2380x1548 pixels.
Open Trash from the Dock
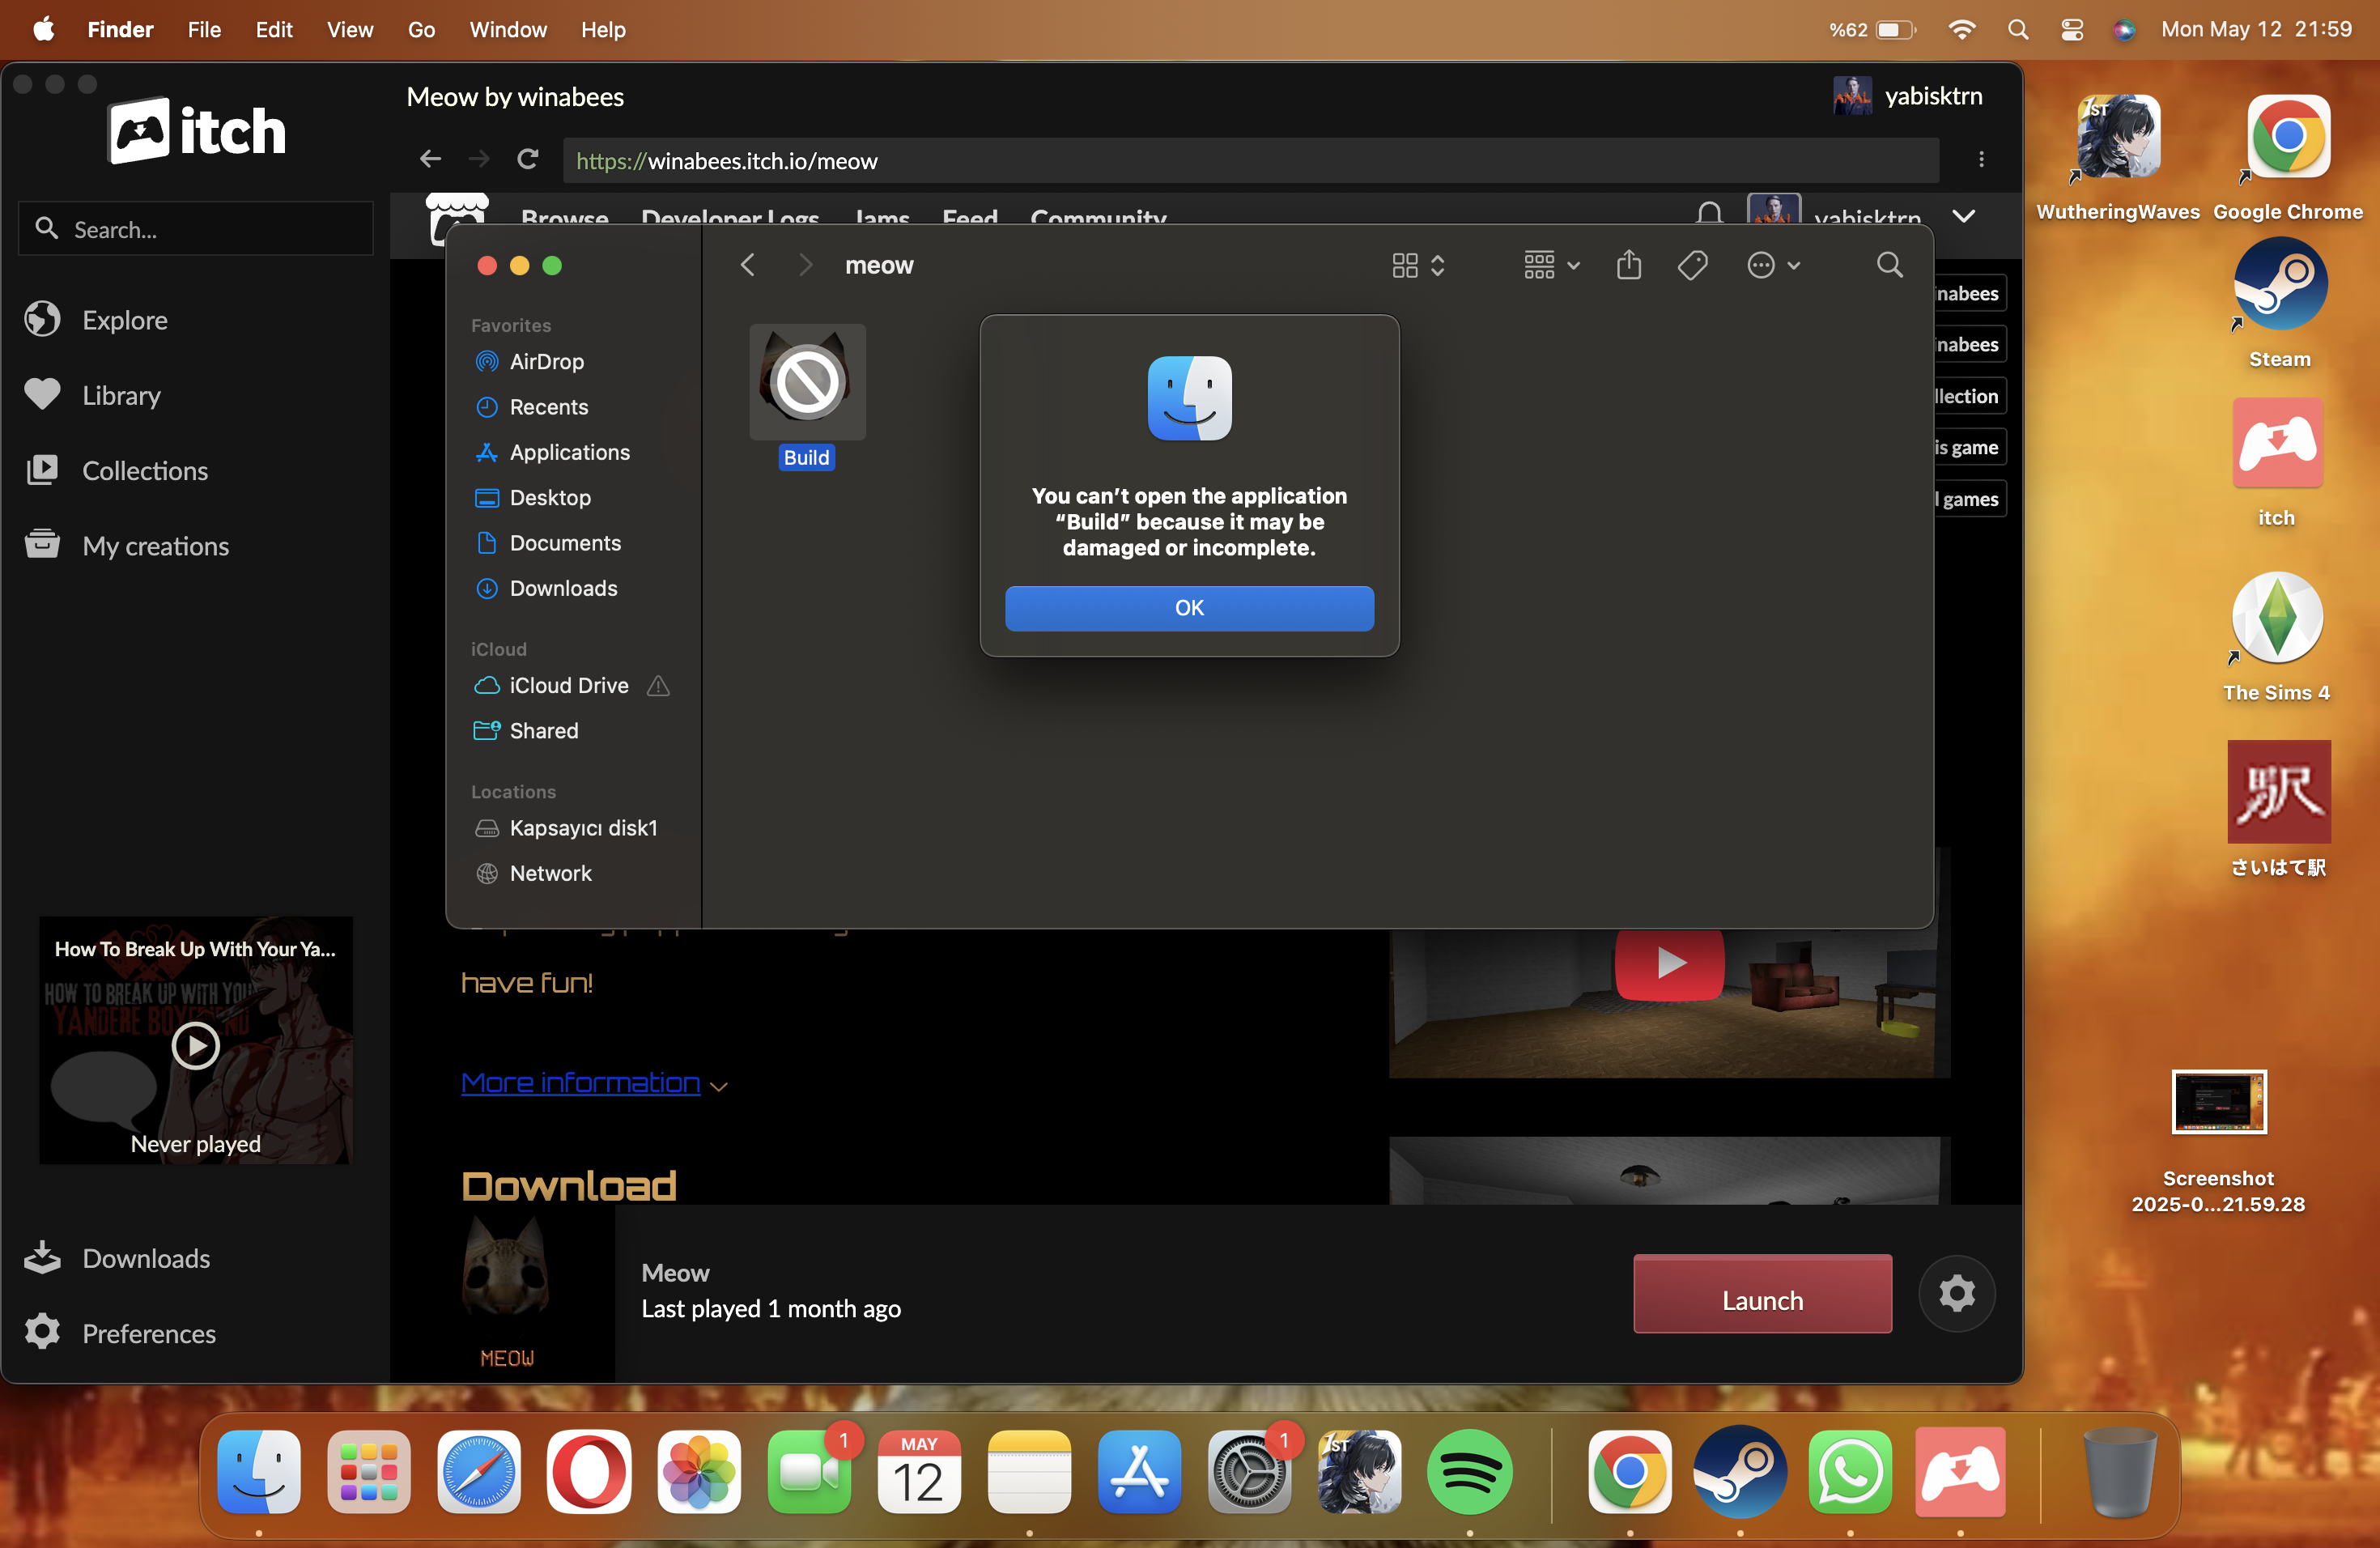click(2119, 1471)
